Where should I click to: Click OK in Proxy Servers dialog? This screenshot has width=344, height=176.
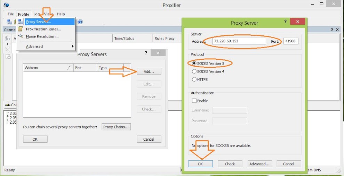[x=35, y=139]
